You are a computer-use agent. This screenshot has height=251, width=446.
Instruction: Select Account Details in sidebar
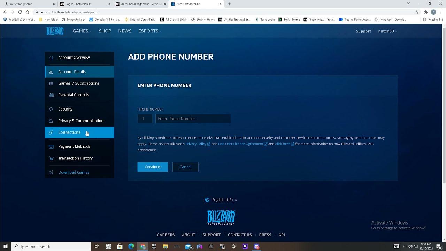79,71
